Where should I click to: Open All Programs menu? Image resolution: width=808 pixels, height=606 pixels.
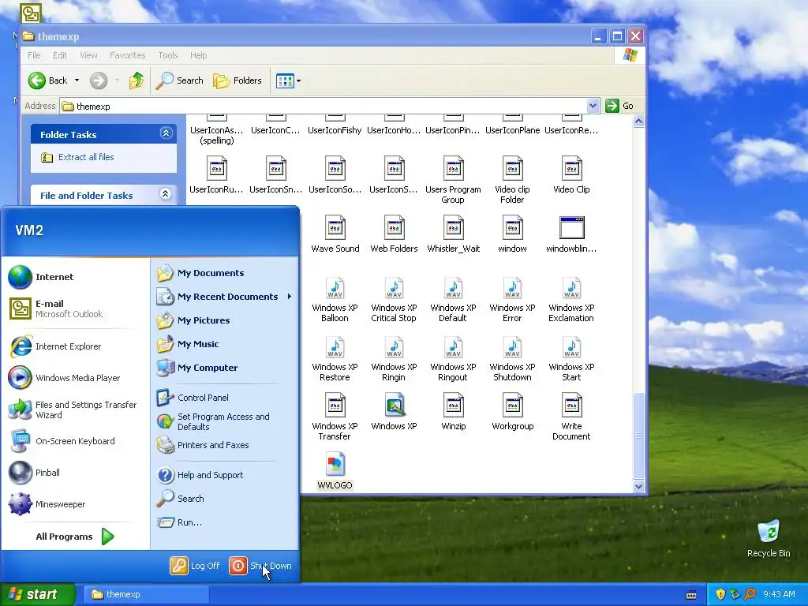coord(75,537)
